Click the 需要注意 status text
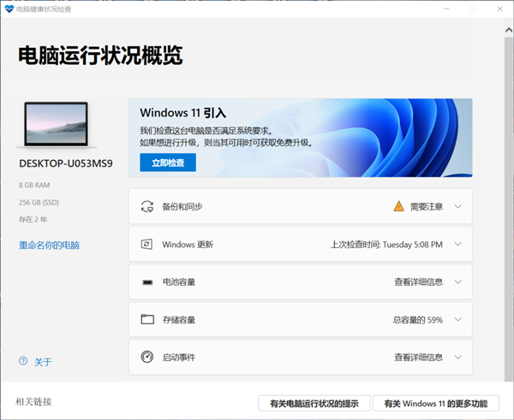Viewport: 514px width, 420px height. click(x=427, y=206)
